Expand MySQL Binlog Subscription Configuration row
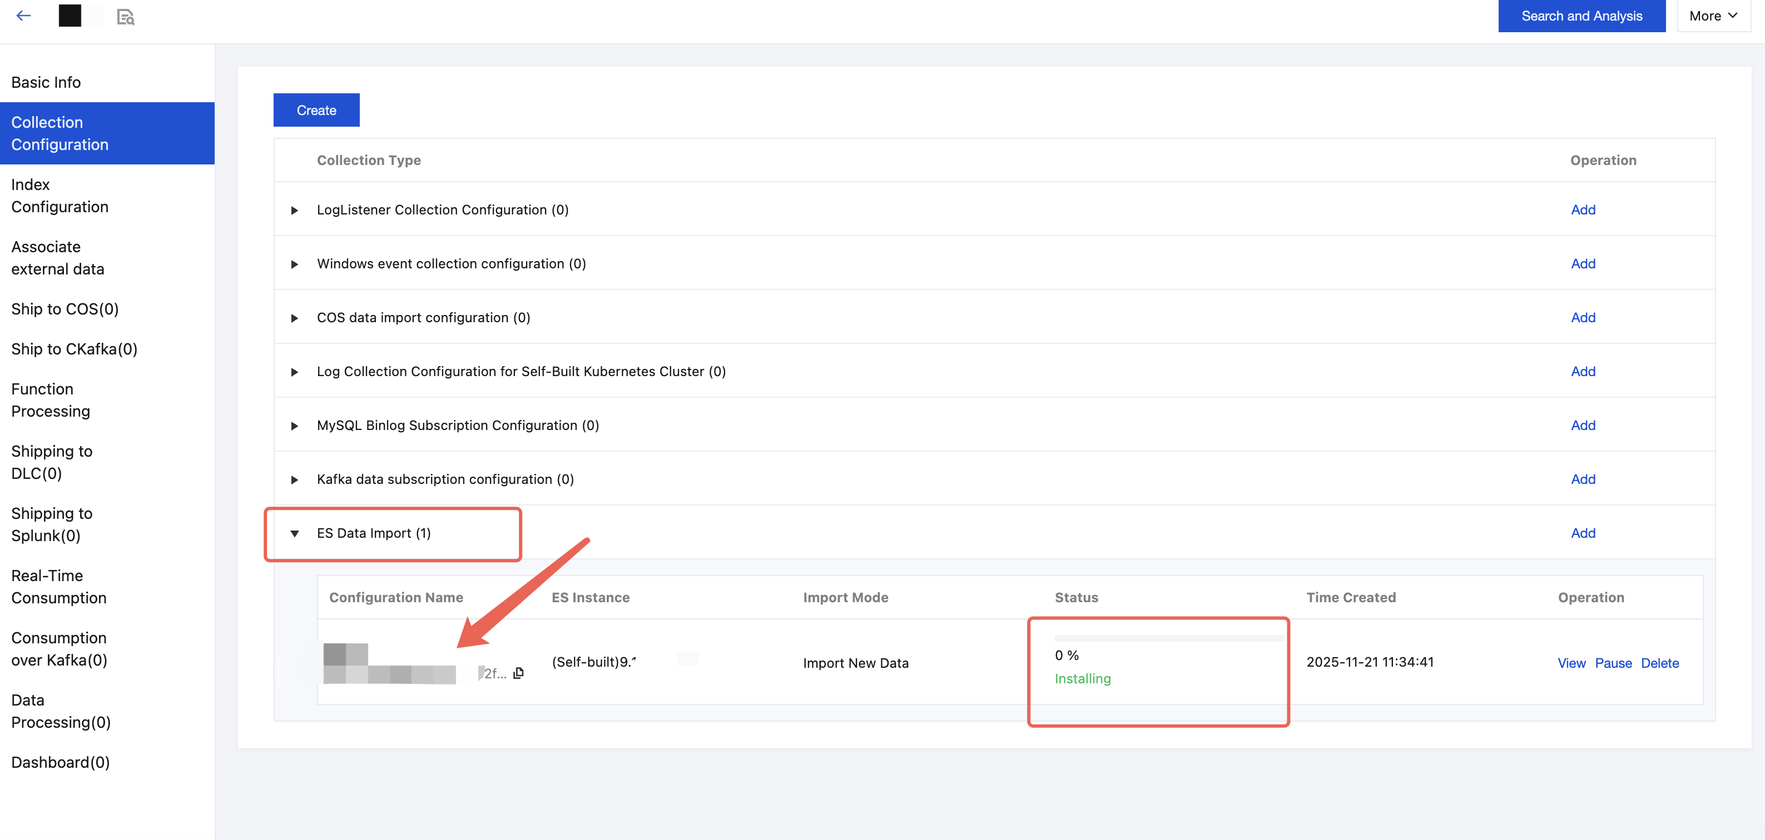1765x840 pixels. tap(295, 426)
